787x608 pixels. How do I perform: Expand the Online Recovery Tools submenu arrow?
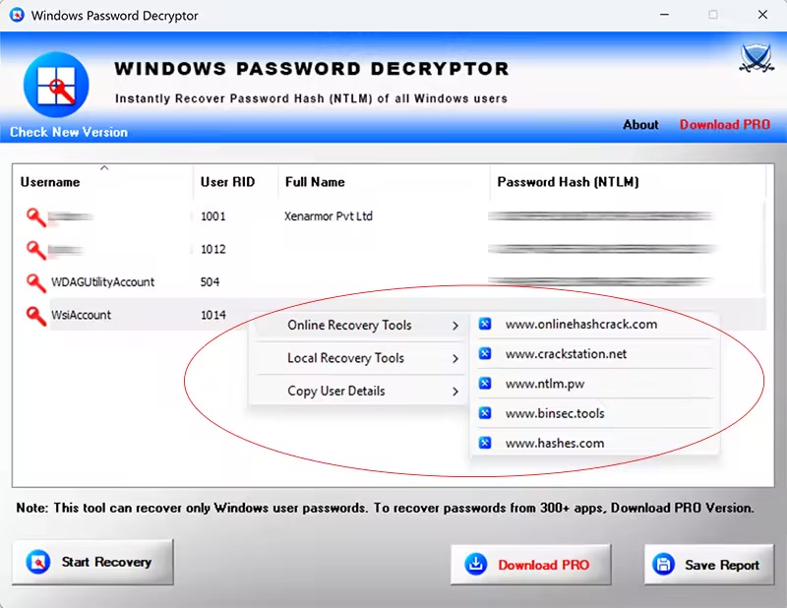[x=454, y=326]
